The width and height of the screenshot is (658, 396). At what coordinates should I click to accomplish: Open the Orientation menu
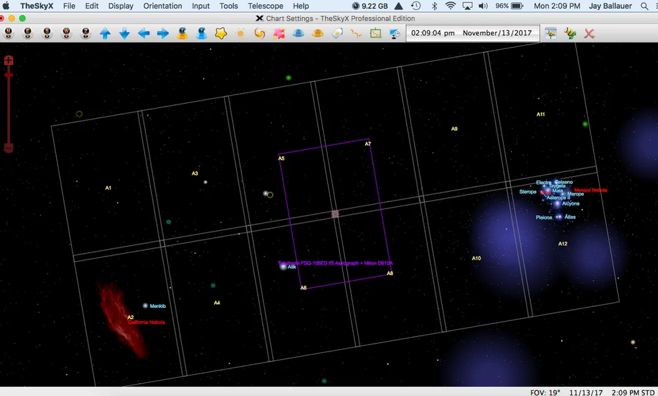[x=162, y=6]
